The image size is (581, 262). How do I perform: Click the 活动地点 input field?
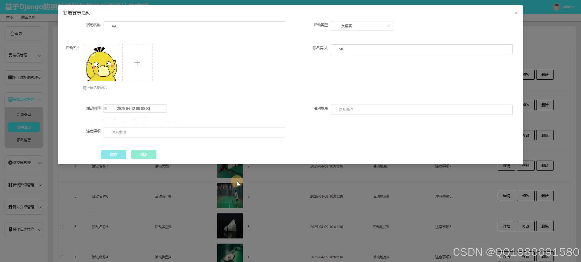click(422, 110)
